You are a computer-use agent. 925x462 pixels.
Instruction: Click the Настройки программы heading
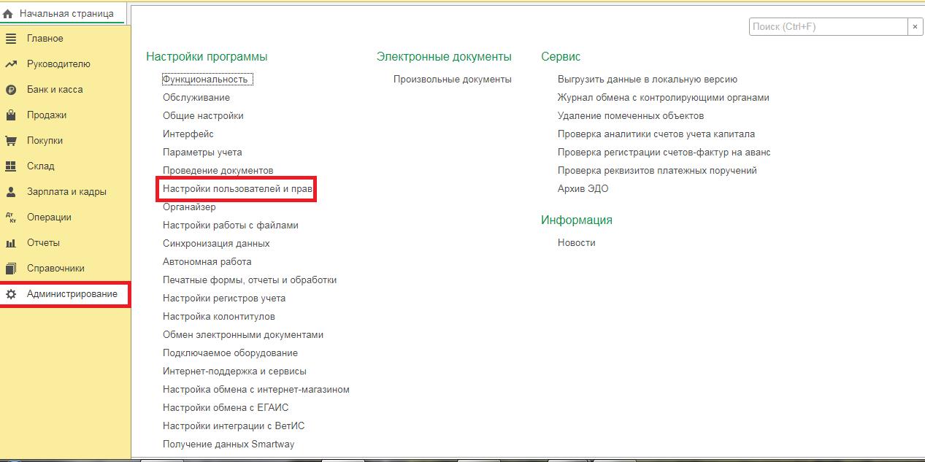207,57
